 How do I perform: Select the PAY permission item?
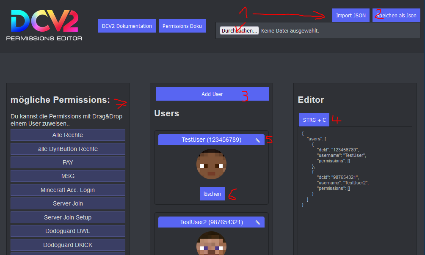pyautogui.click(x=68, y=162)
